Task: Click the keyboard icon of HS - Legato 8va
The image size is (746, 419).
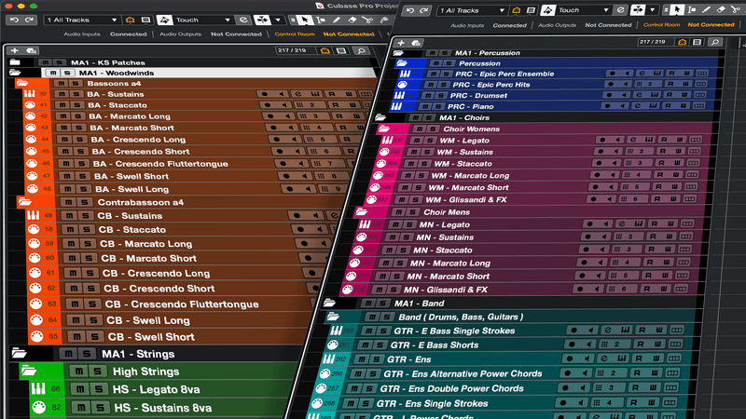Action: click(38, 389)
